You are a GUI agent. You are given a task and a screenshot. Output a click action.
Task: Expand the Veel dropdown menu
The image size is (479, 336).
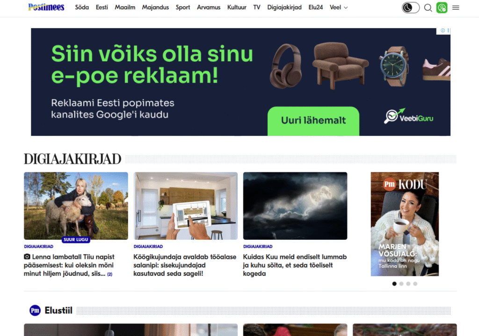click(339, 7)
